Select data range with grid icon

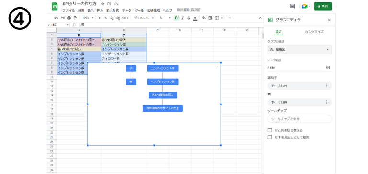point(328,68)
